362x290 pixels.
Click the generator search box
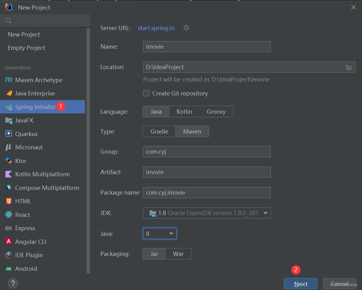45,21
